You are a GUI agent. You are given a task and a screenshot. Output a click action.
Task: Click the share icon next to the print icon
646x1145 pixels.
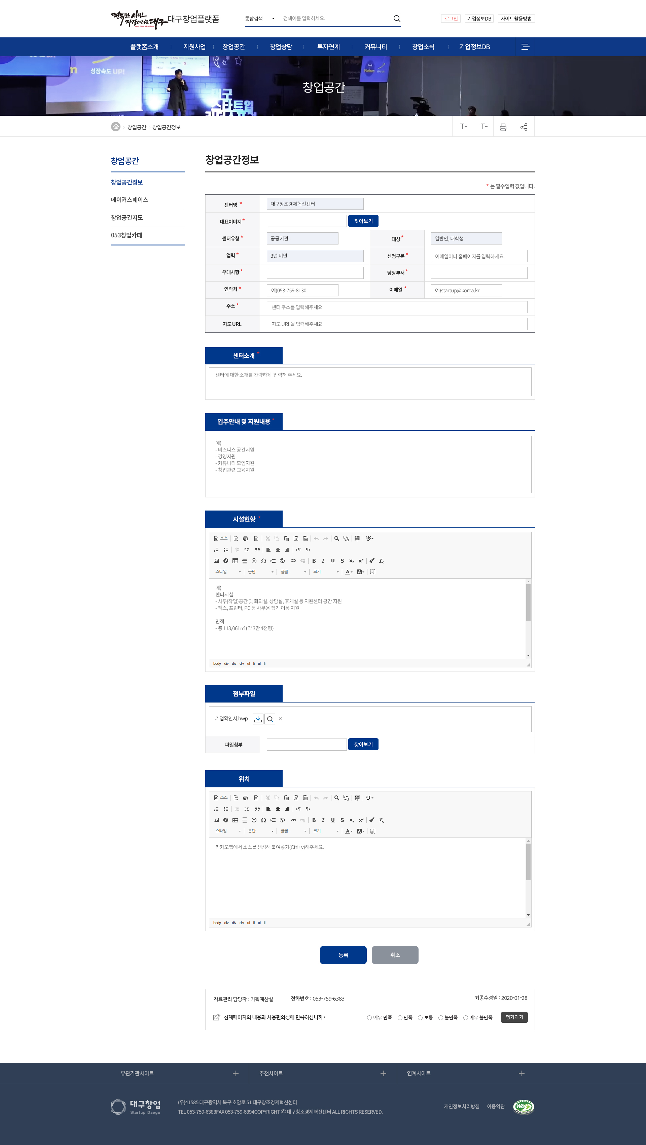click(524, 127)
